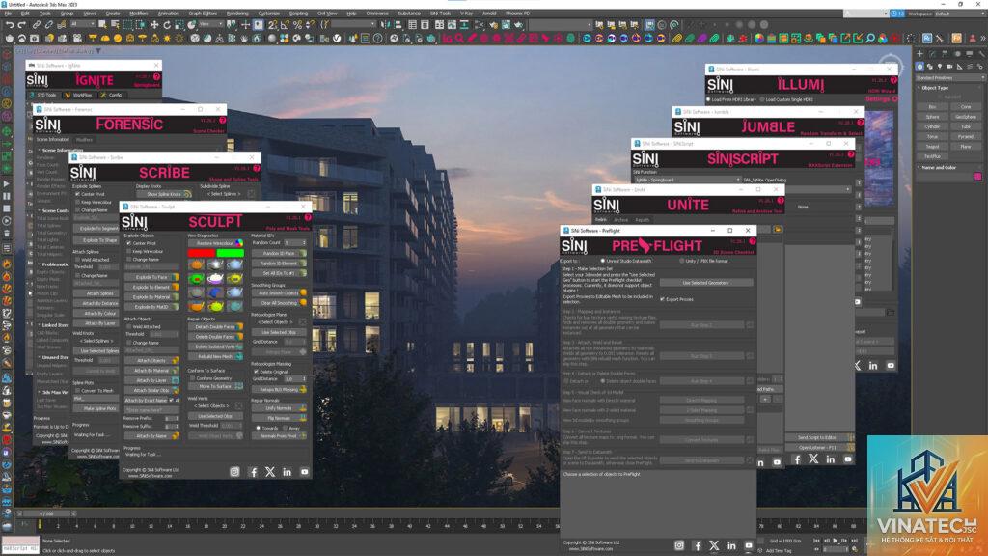Open the Standard Primitives dropdown
The image size is (988, 556).
pos(949,77)
